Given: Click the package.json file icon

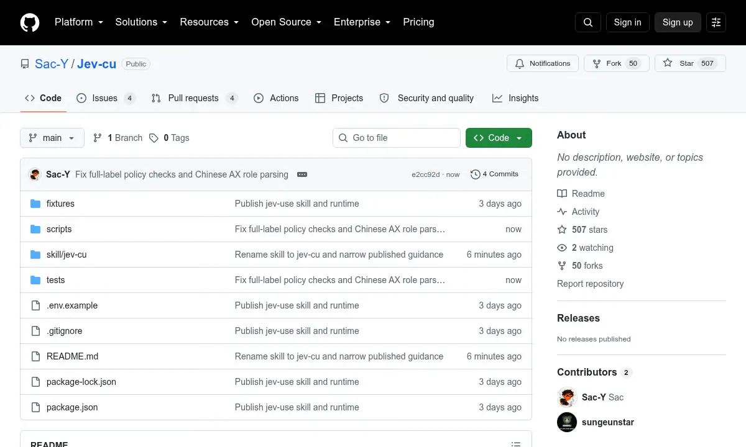Looking at the screenshot, I should [35, 407].
